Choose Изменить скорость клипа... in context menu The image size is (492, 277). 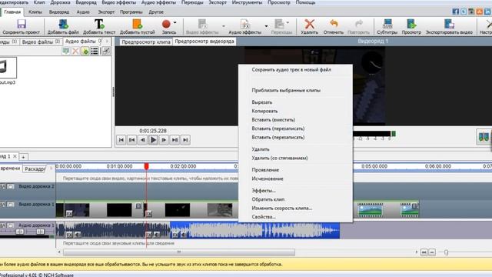[282, 209]
